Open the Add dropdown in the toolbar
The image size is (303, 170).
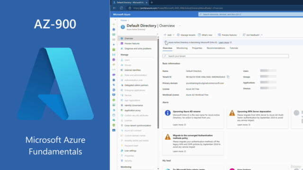point(169,35)
